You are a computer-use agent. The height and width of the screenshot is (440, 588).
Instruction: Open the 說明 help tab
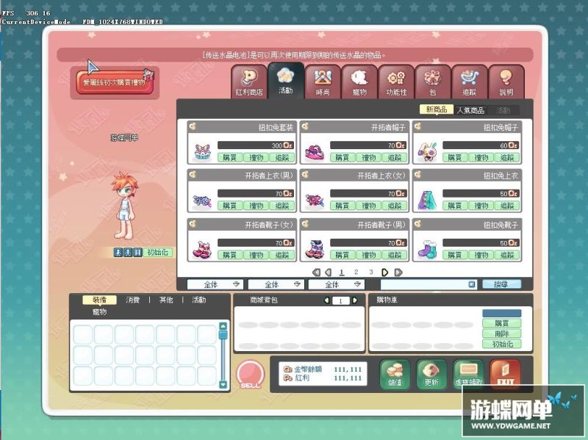coord(506,82)
